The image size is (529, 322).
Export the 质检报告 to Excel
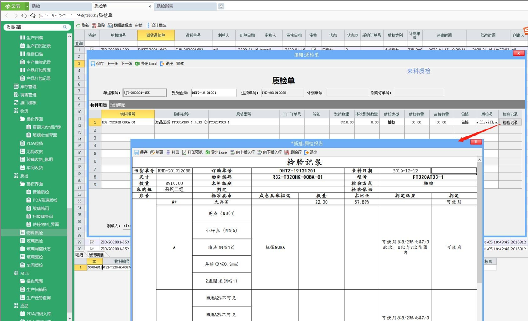coord(218,153)
